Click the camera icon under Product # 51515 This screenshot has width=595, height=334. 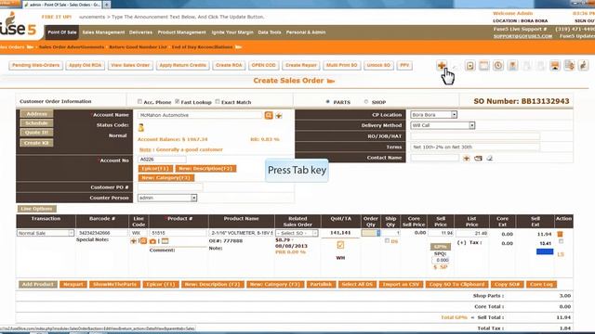coord(152,241)
